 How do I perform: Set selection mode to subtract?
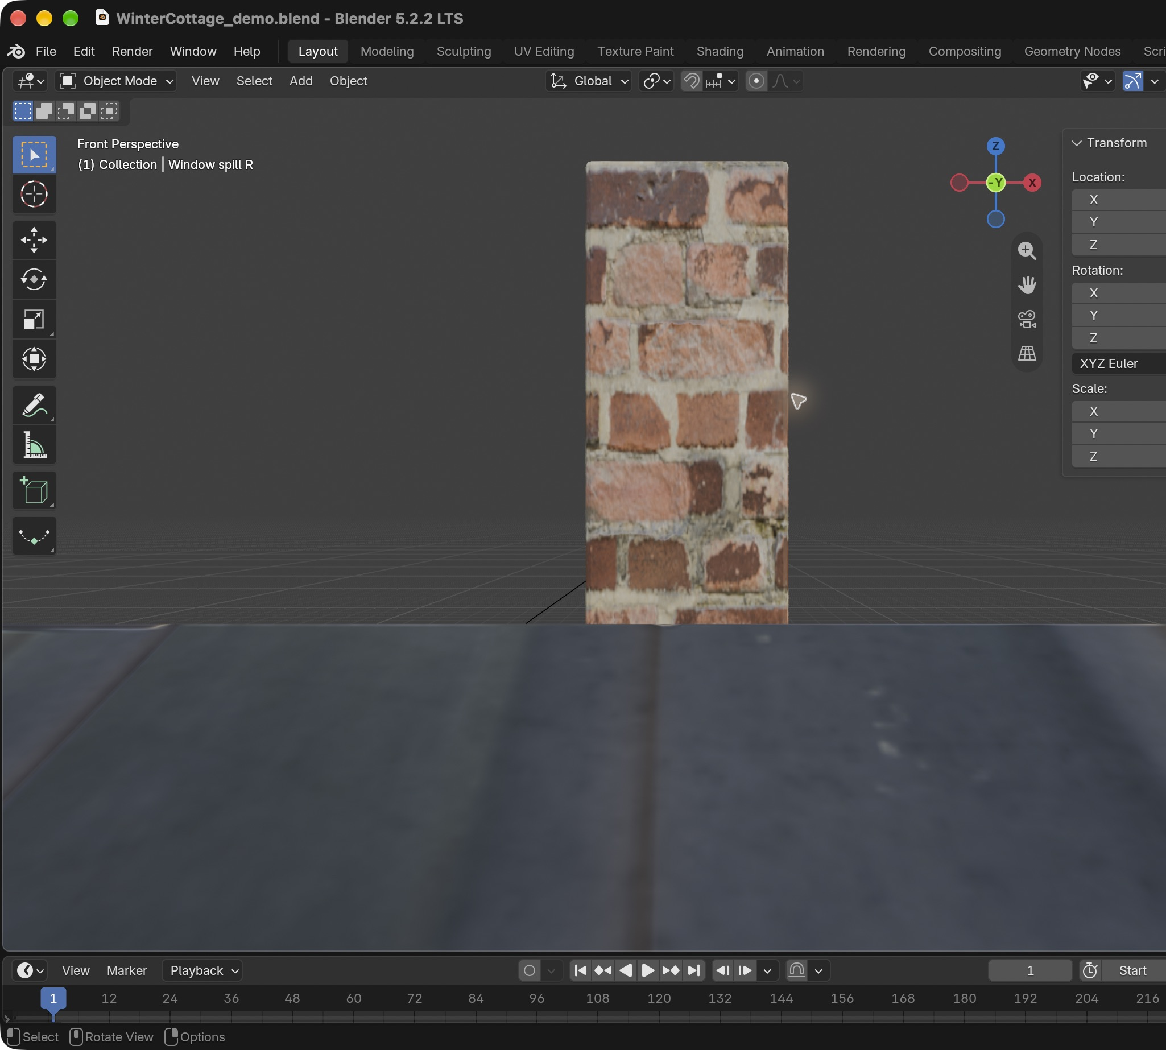point(66,111)
